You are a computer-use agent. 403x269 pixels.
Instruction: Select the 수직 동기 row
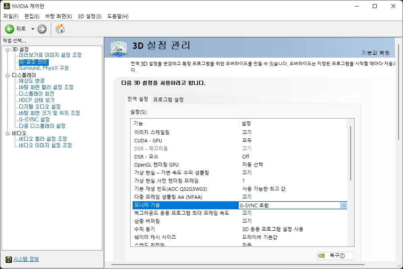239,229
